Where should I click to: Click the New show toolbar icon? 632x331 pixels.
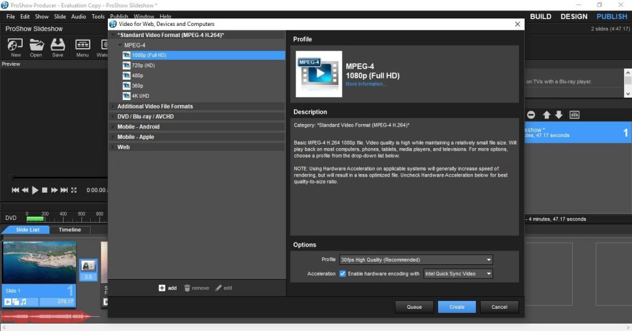click(15, 45)
